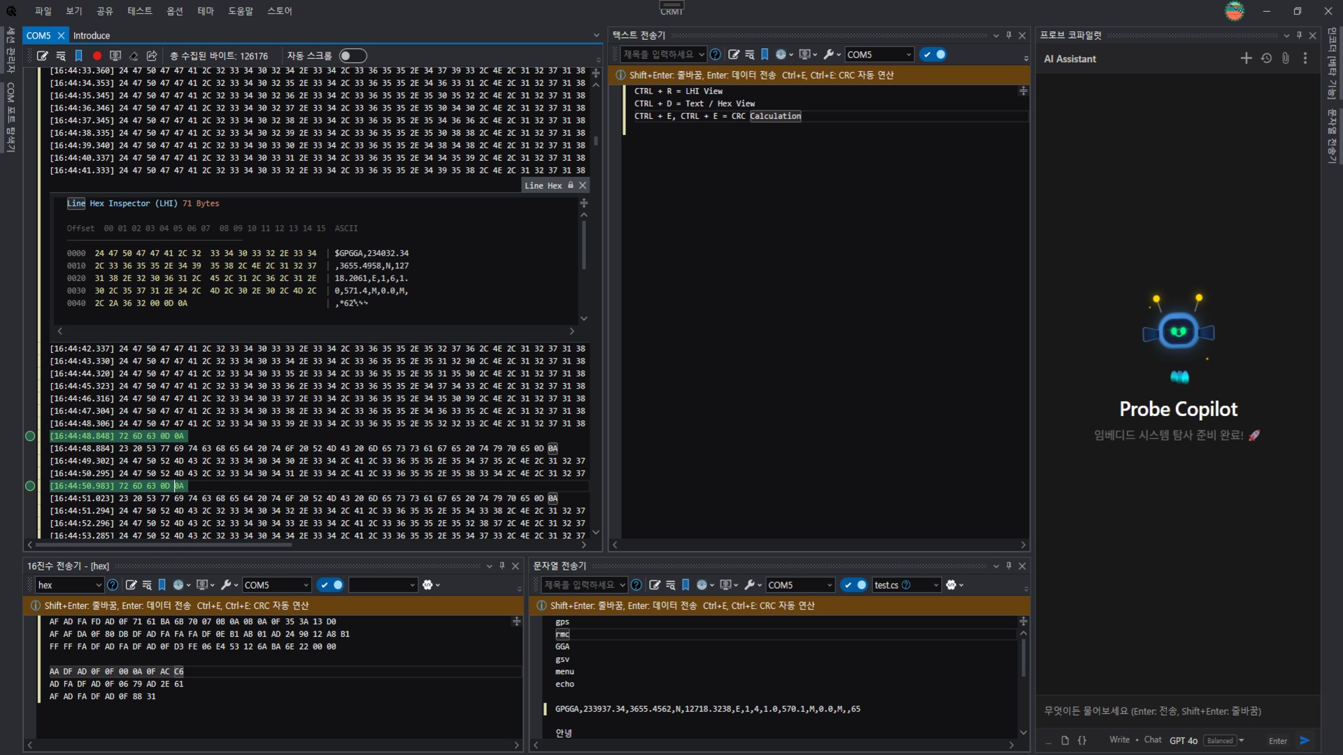Close the Line Hex inspector panel
This screenshot has height=755, width=1343.
[x=583, y=185]
